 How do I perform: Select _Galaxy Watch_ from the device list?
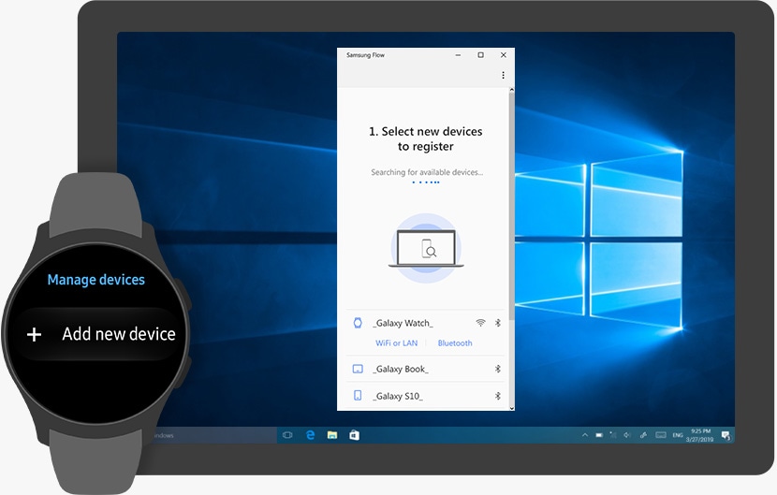coord(403,323)
